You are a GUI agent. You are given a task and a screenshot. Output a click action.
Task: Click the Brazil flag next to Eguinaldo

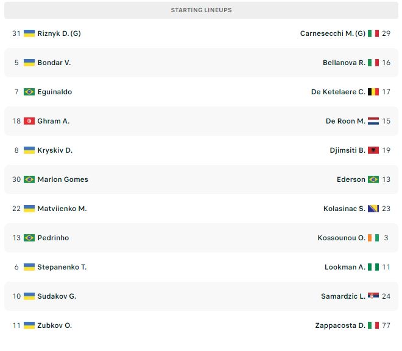pos(29,92)
